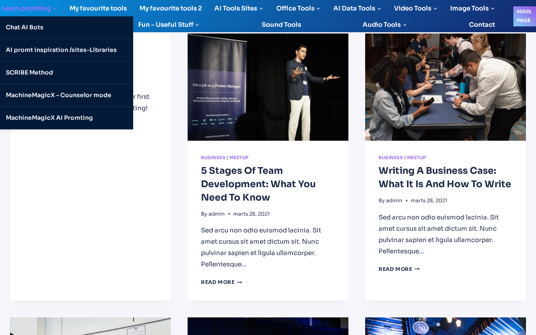
Task: Open Writing A Business Case title
Action: [x=445, y=177]
